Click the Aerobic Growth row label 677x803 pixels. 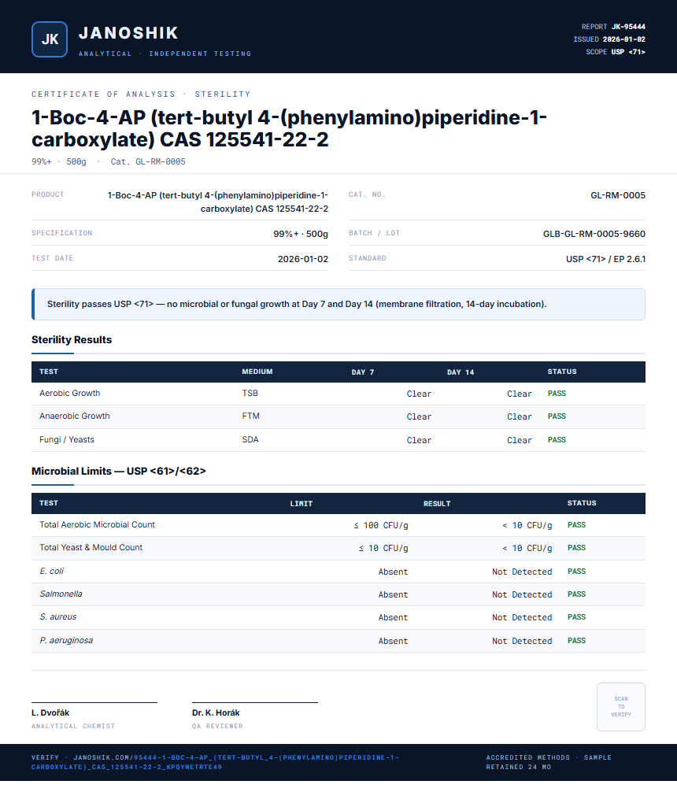[69, 394]
